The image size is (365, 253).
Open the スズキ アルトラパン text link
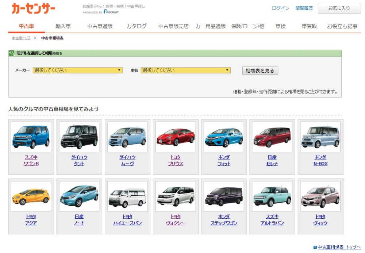(272, 220)
